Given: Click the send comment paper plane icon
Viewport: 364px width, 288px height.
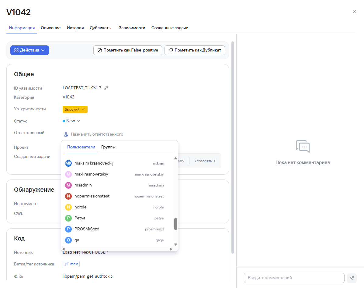Looking at the screenshot, I should pyautogui.click(x=352, y=278).
